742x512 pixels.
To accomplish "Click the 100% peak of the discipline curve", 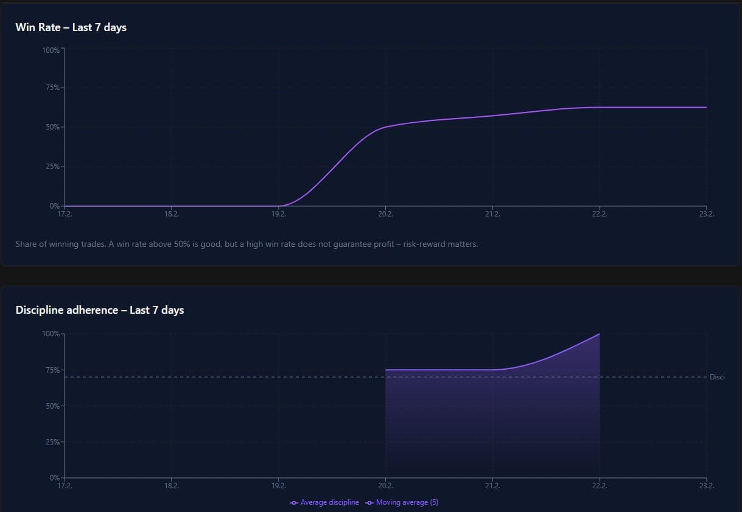I will [x=600, y=334].
